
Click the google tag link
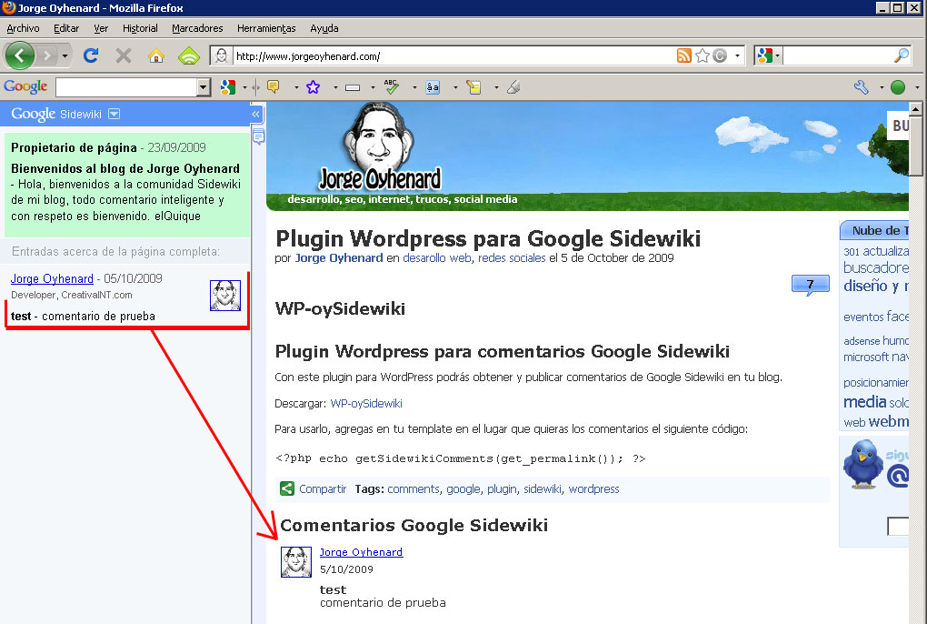pyautogui.click(x=463, y=489)
